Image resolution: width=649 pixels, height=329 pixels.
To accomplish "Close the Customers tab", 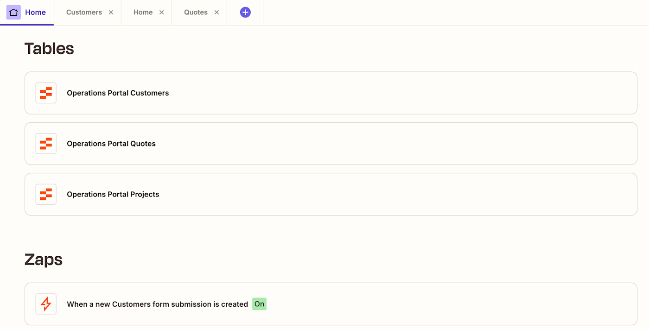I will 111,13.
